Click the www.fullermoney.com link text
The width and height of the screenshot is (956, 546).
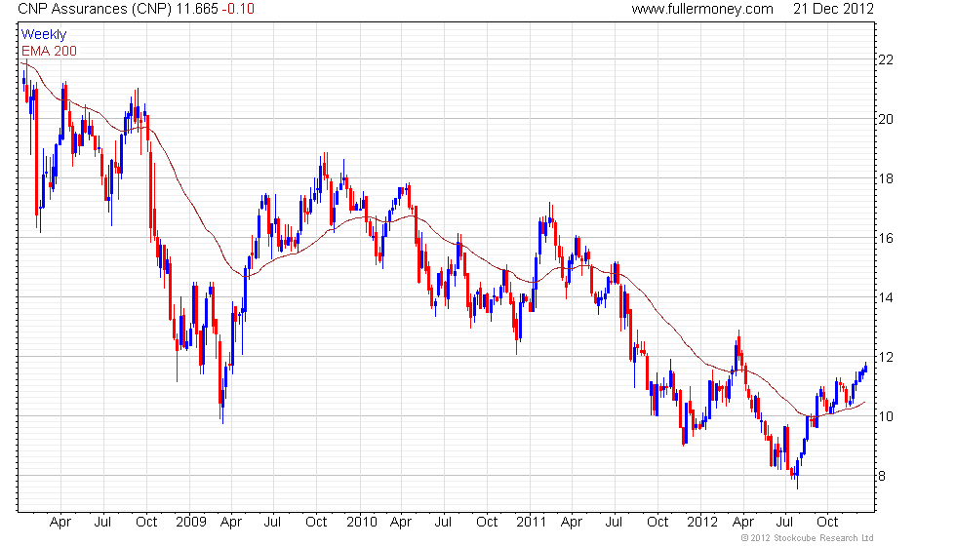[702, 9]
